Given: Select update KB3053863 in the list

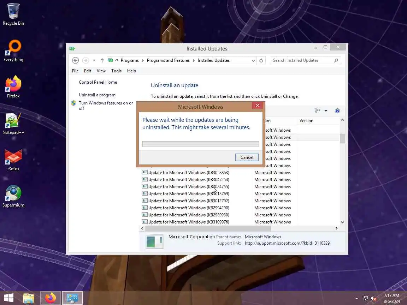Looking at the screenshot, I should (188, 173).
